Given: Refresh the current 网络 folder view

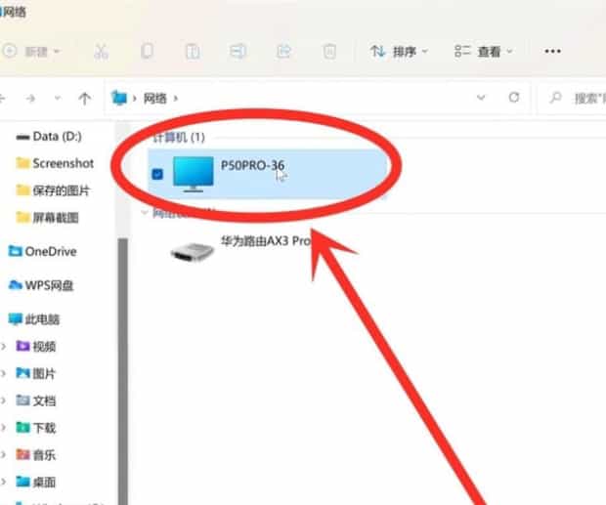Looking at the screenshot, I should point(513,98).
